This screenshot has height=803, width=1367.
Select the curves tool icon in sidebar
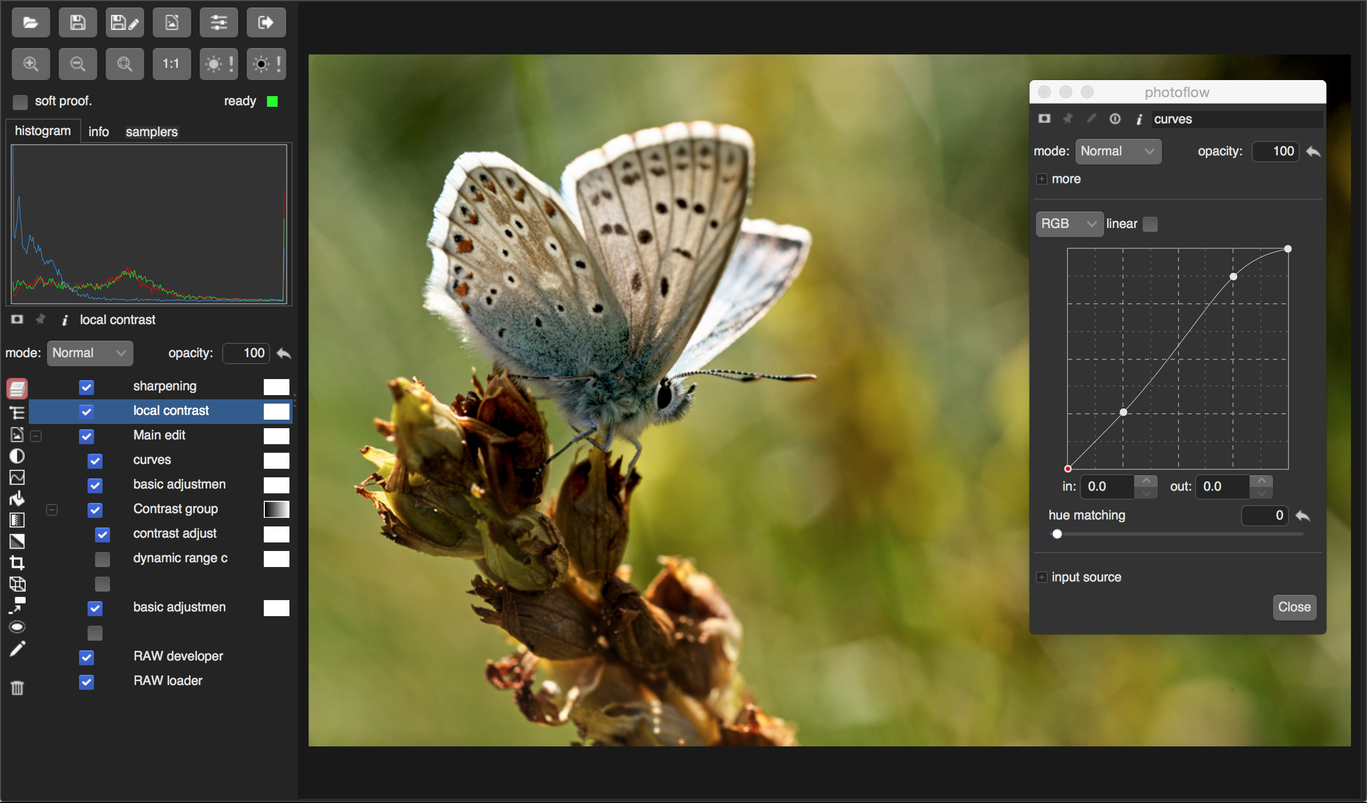click(x=17, y=477)
